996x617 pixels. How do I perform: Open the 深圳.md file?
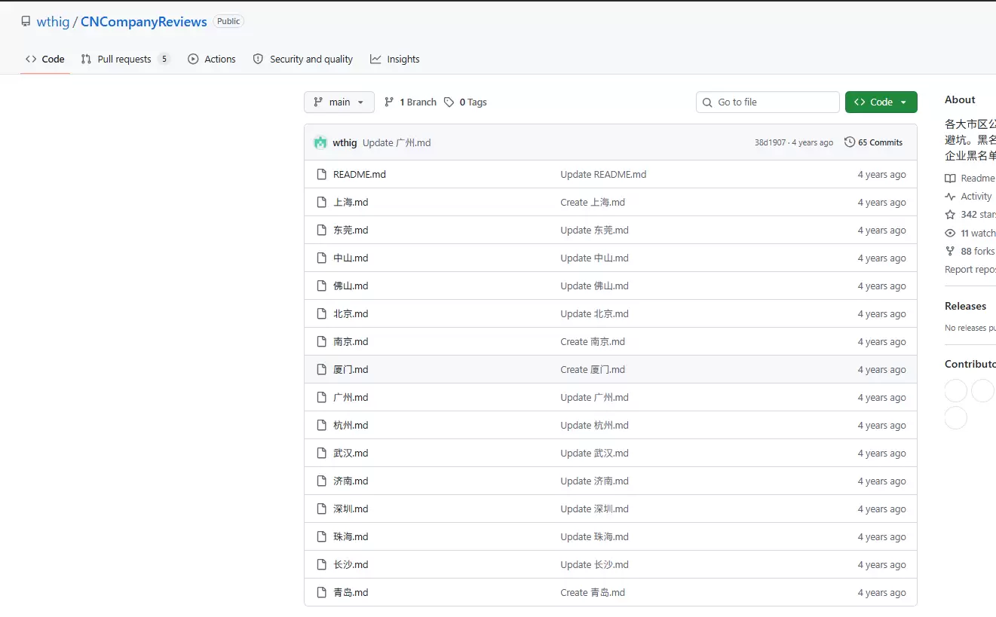[x=351, y=509]
